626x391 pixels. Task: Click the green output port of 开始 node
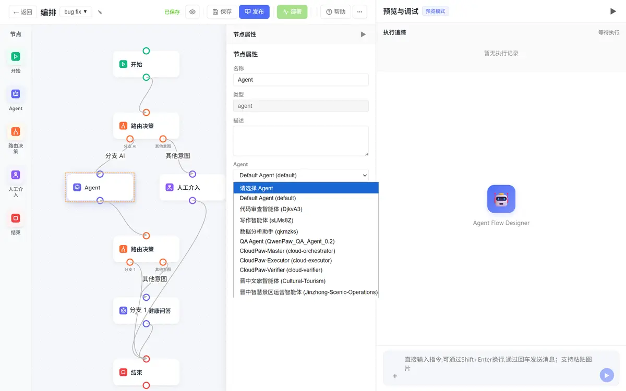click(x=146, y=77)
